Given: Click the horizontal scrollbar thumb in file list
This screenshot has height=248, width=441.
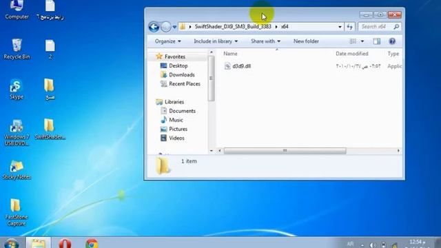Looking at the screenshot, I should 285,151.
